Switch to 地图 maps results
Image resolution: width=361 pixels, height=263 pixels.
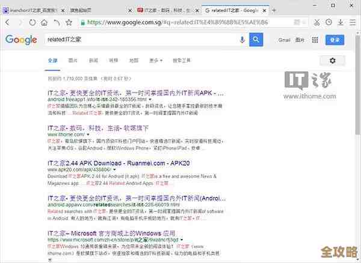coord(134,61)
